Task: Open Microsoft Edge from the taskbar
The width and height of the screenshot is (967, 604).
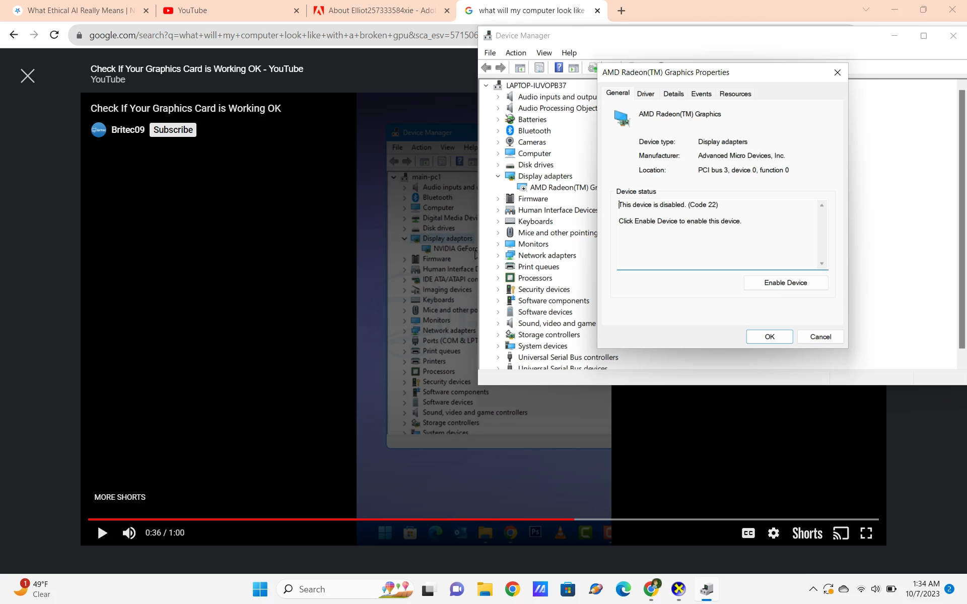Action: (623, 589)
